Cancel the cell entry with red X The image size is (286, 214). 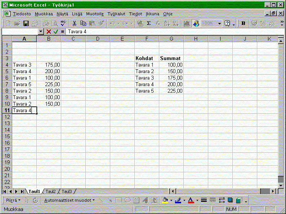(49, 31)
